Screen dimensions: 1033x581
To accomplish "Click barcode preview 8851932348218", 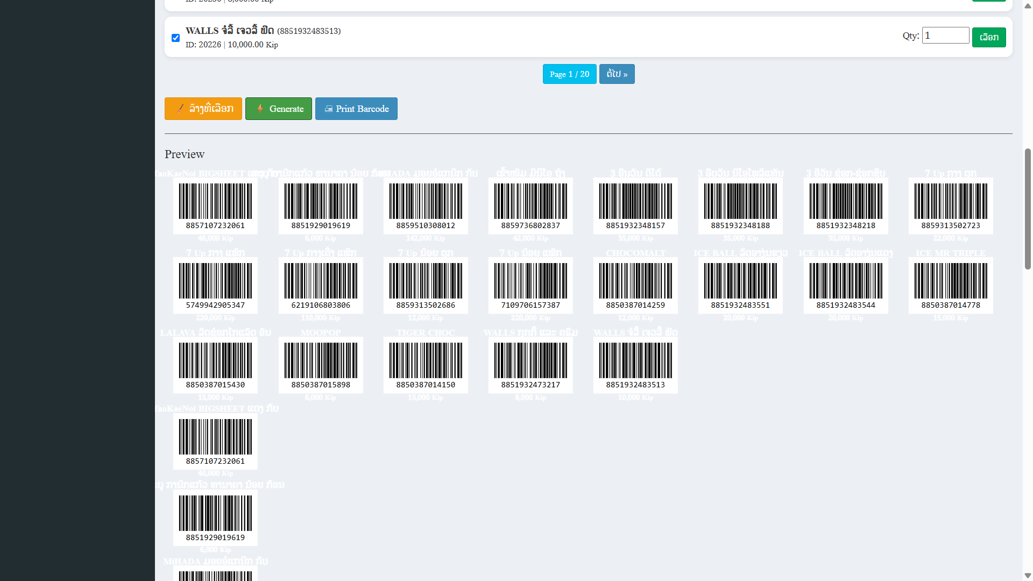I will (x=846, y=206).
